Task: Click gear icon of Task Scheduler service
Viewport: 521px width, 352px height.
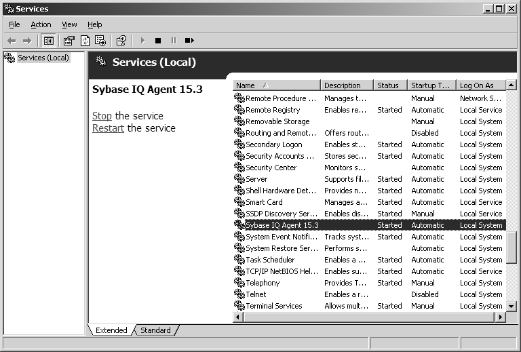Action: click(x=239, y=259)
